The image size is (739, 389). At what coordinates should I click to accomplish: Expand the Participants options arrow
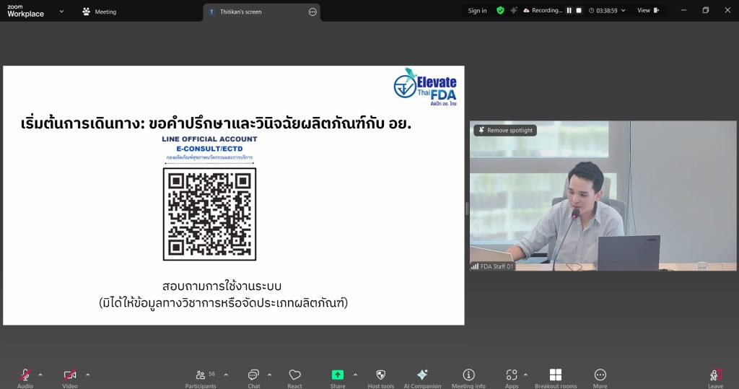point(226,375)
